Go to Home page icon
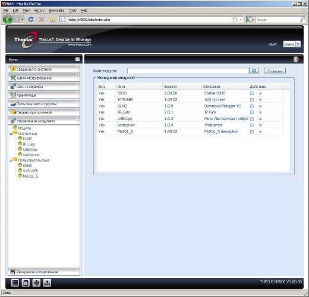This screenshot has height=297, width=309. 52,20
